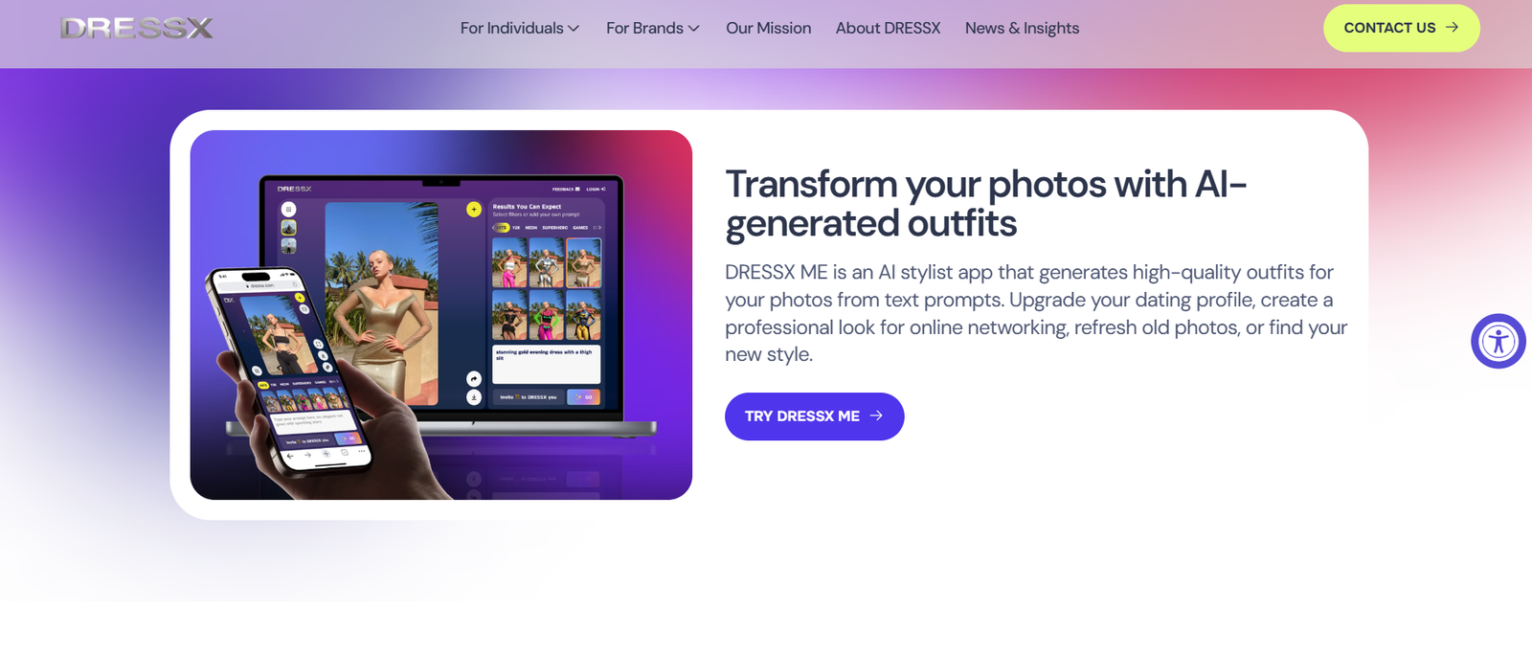The height and width of the screenshot is (652, 1532).
Task: Click the share arrow icon in mockup
Action: point(474,379)
